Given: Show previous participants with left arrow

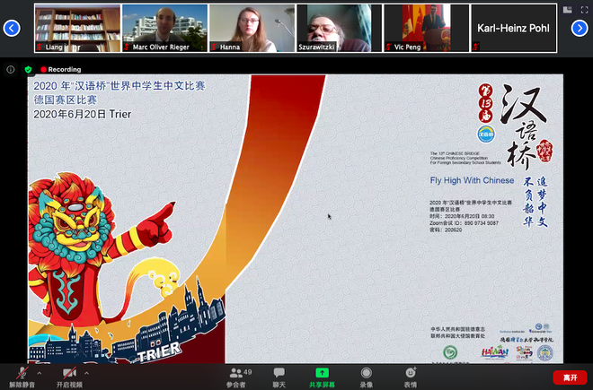Looking at the screenshot, I should click(12, 28).
